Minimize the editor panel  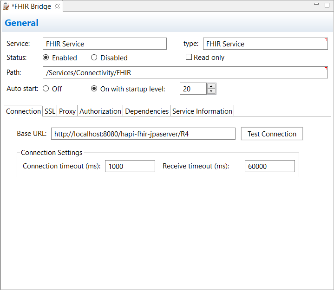[x=316, y=4]
